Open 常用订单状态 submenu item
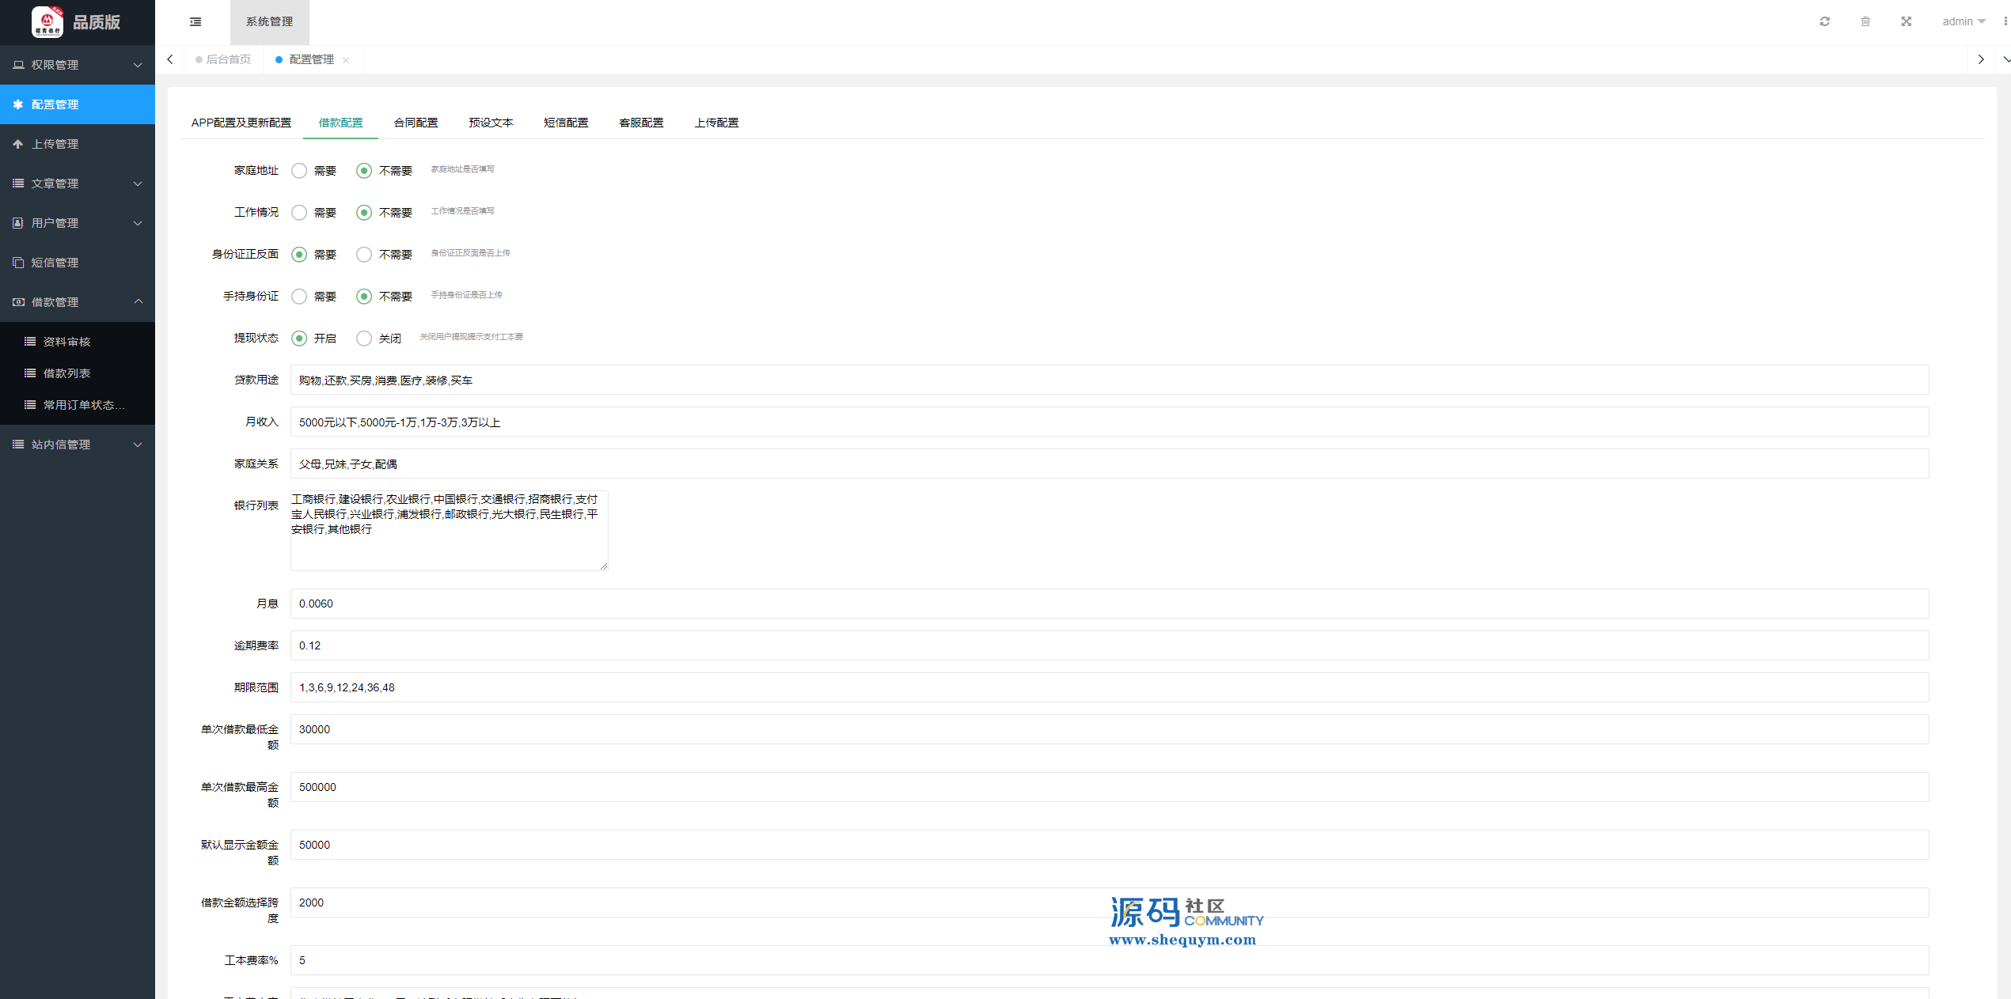The width and height of the screenshot is (2011, 999). point(78,405)
